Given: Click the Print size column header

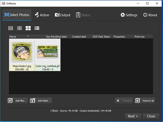Looking at the screenshot, I should click(143, 37).
